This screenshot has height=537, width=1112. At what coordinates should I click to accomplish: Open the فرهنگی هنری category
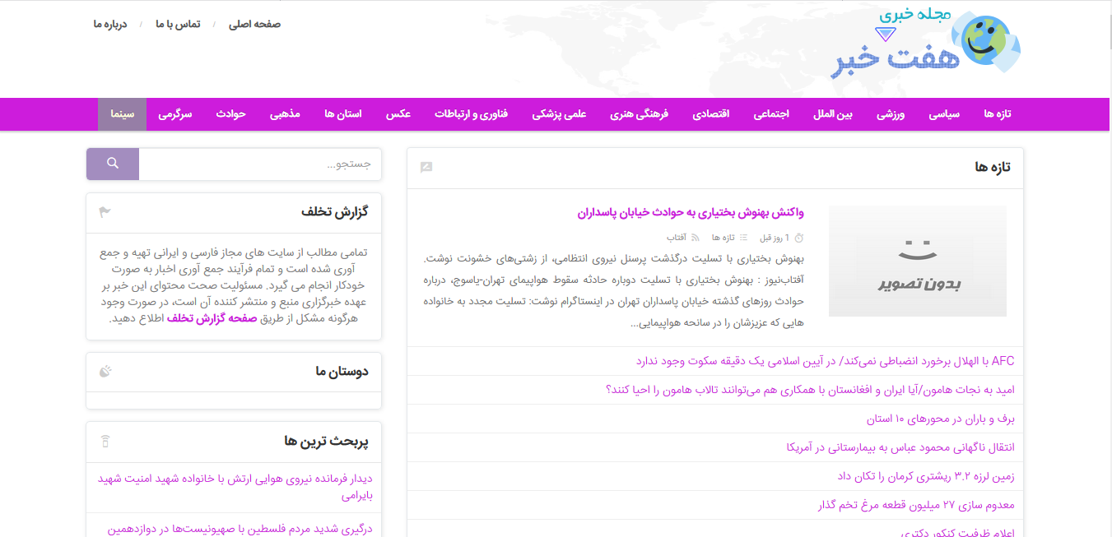(640, 114)
